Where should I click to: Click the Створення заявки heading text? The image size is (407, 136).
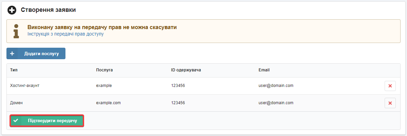tap(48, 10)
